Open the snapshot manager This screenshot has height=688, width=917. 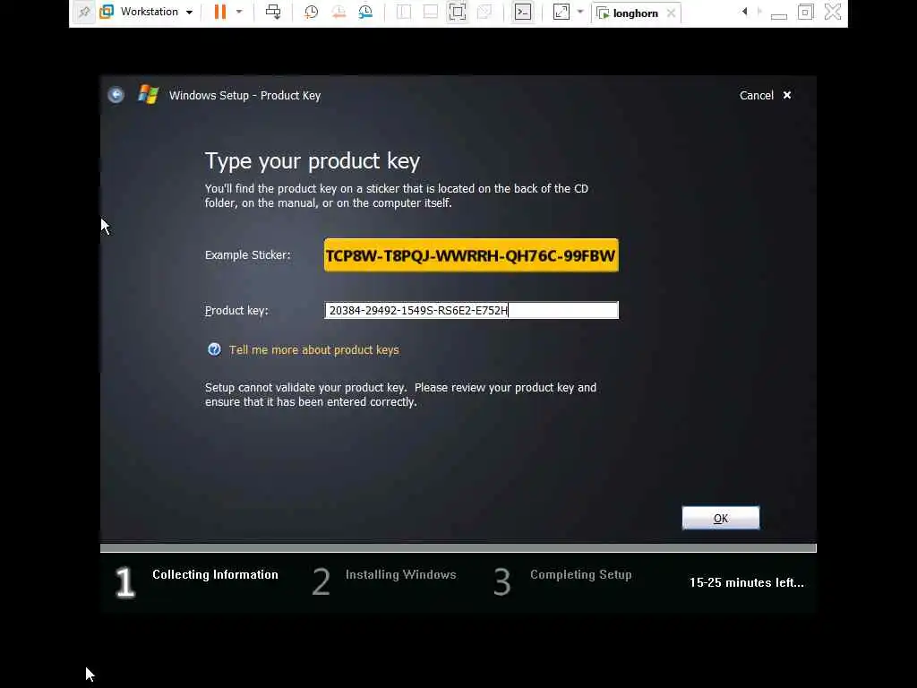point(365,12)
